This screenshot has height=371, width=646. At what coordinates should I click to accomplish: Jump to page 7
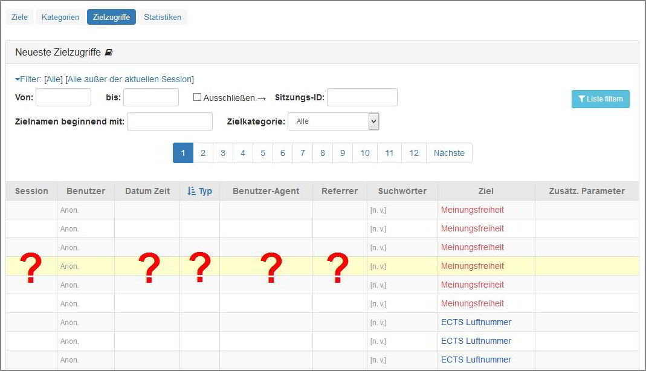pyautogui.click(x=303, y=153)
